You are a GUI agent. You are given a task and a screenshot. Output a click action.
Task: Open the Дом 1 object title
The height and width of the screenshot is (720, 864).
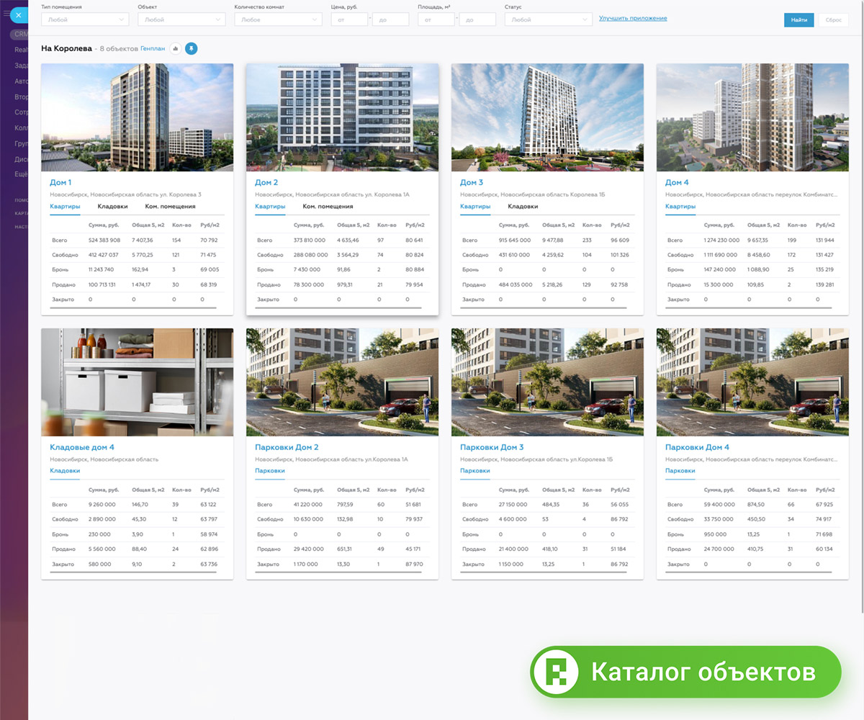tap(60, 183)
